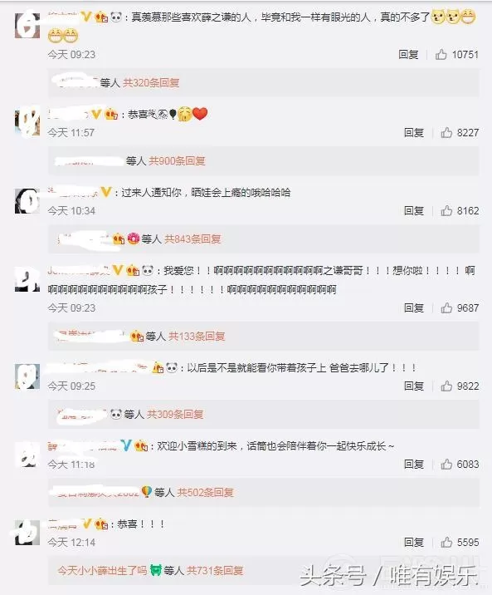The height and width of the screenshot is (595, 492).
Task: Tap the thumbs-up next to 9687
Action: click(446, 307)
